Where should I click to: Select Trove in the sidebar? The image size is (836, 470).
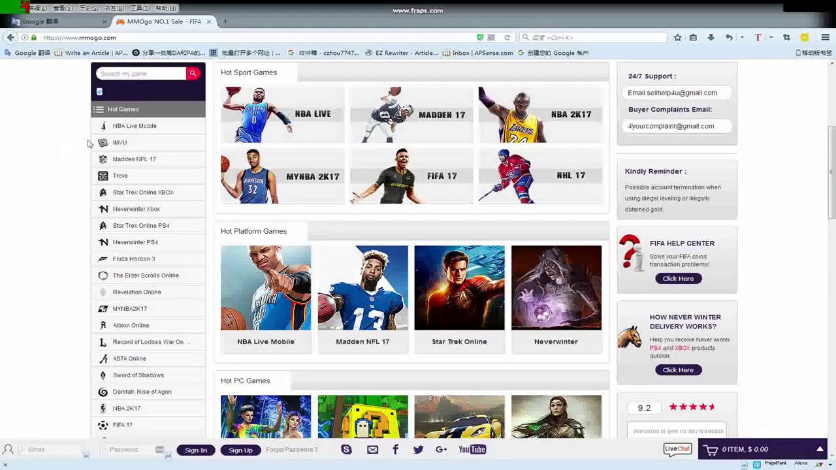[148, 176]
